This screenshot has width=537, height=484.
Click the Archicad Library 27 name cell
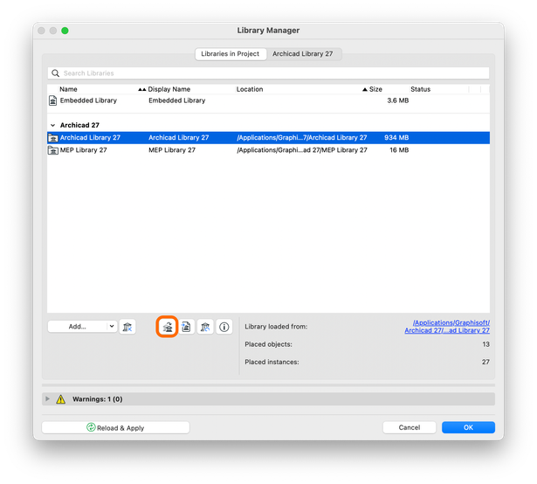(x=90, y=138)
